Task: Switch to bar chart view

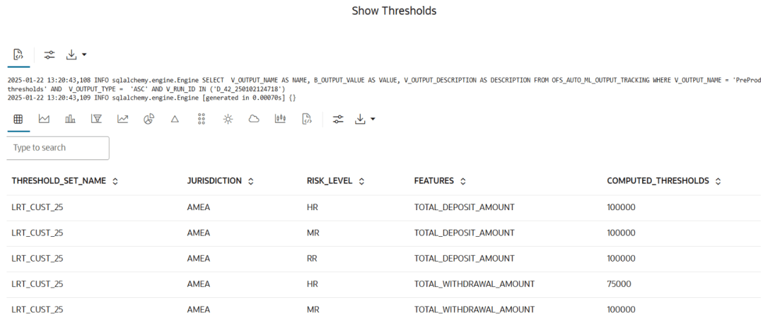Action: [70, 119]
